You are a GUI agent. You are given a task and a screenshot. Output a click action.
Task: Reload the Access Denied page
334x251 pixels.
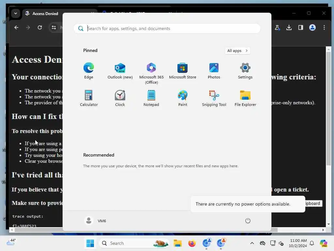39,27
